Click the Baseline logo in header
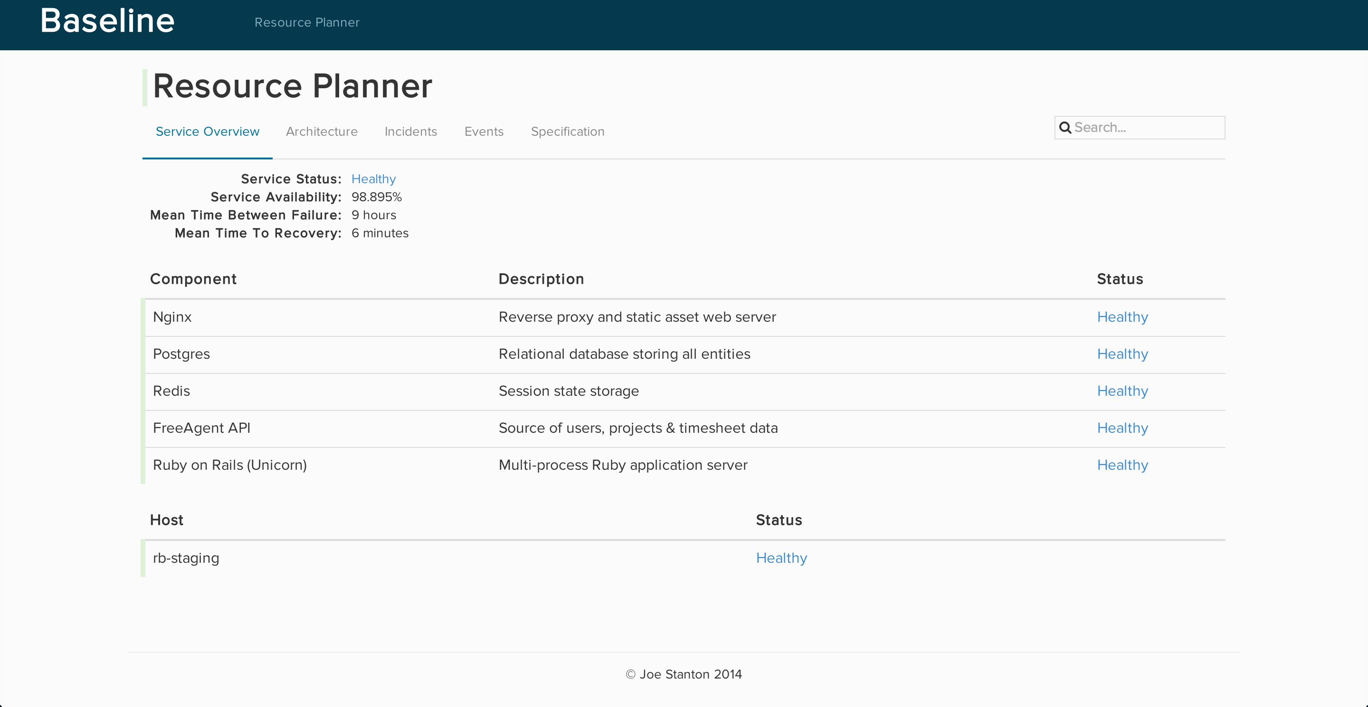Image resolution: width=1368 pixels, height=707 pixels. coord(107,21)
